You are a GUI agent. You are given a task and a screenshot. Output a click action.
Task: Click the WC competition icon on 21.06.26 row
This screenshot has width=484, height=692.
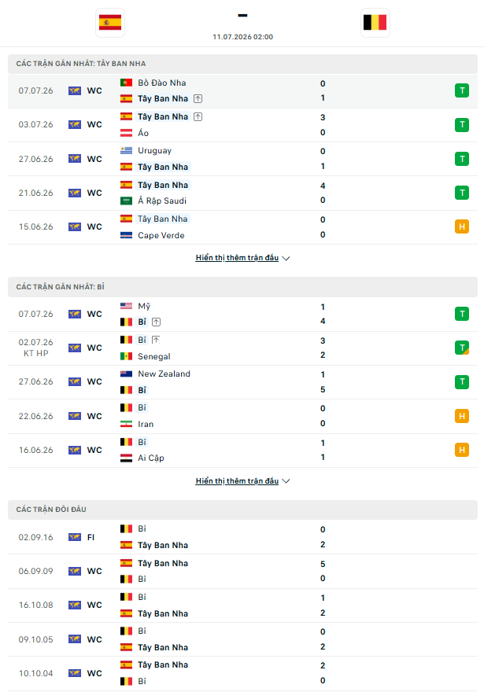click(x=75, y=193)
